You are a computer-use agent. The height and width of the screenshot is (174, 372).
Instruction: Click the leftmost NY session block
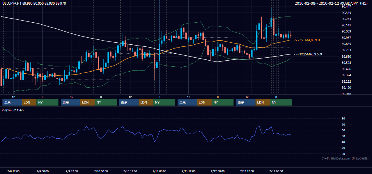pos(47,102)
